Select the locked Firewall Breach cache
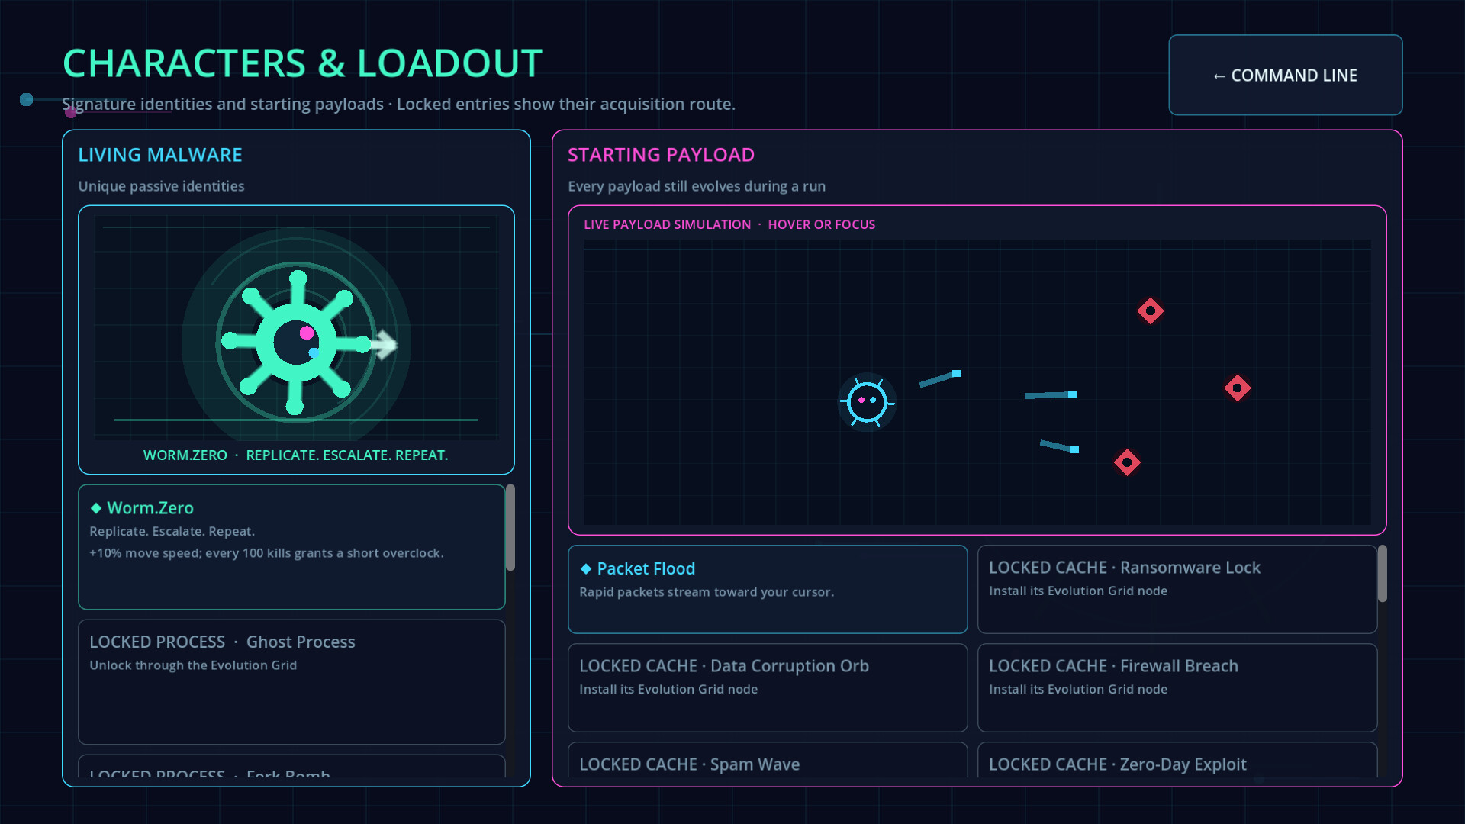 (x=1177, y=687)
